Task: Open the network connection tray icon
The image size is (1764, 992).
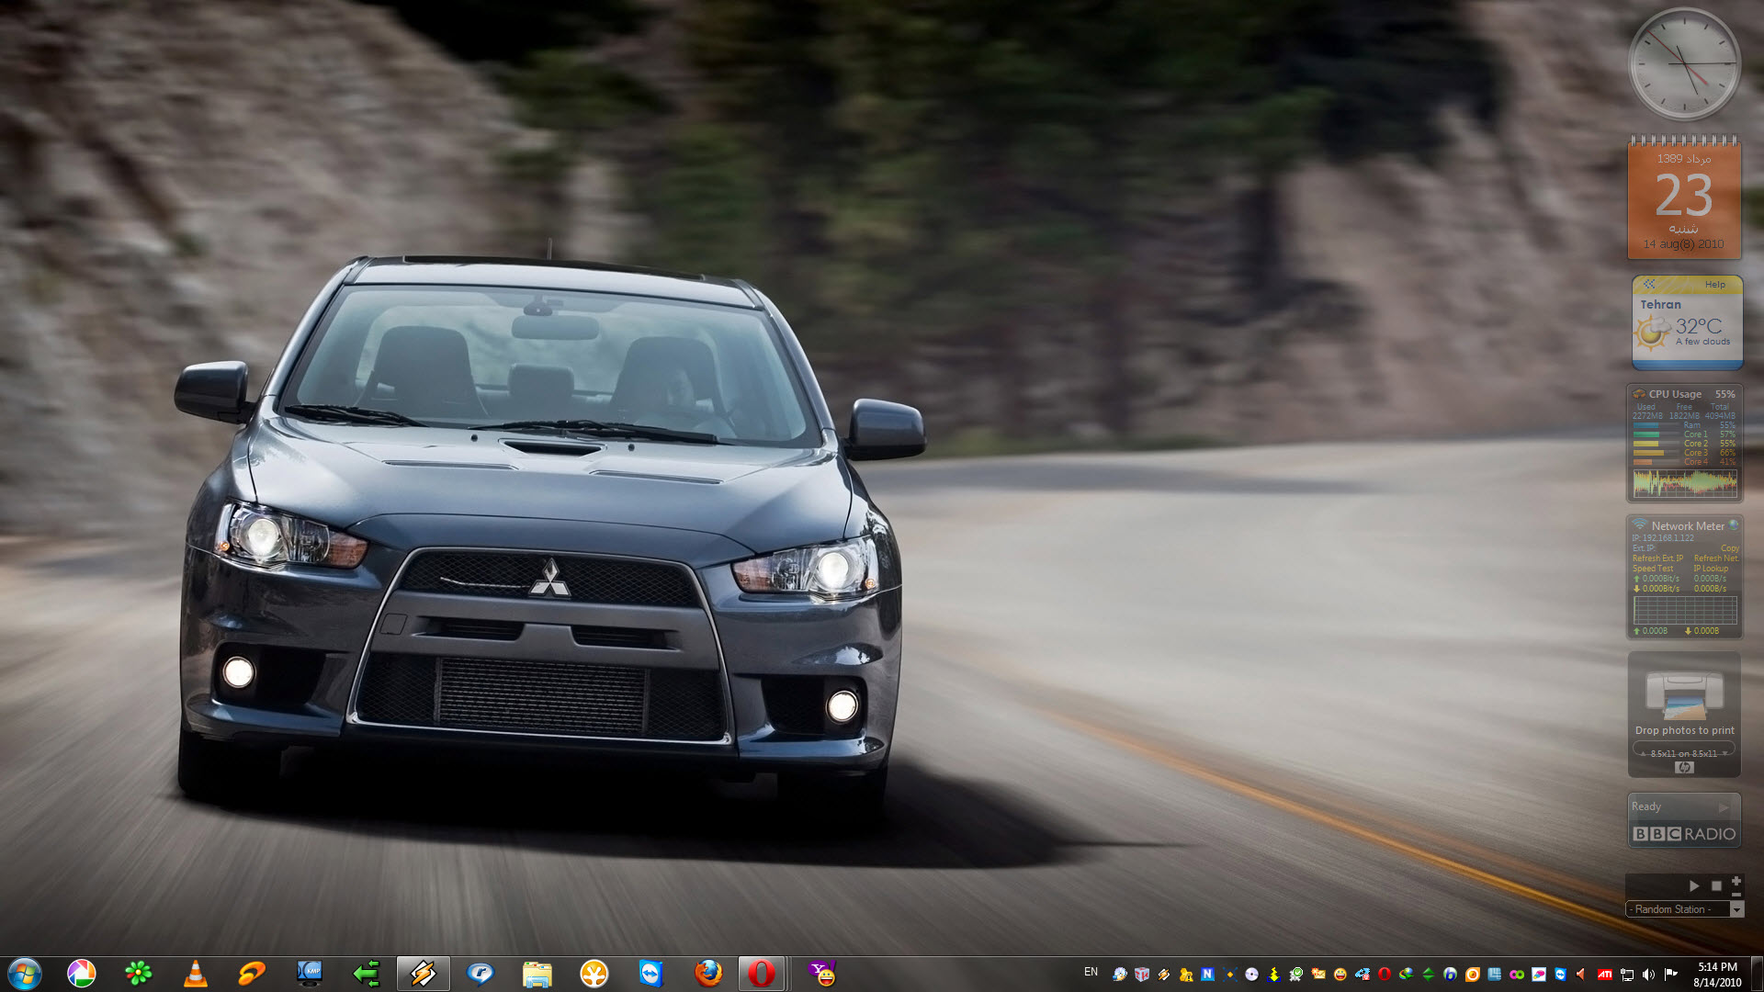Action: [x=1627, y=975]
